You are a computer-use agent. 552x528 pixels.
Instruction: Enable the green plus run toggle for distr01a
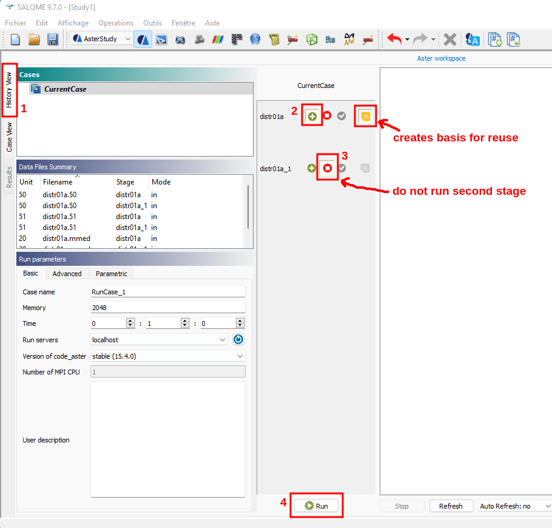pos(312,116)
